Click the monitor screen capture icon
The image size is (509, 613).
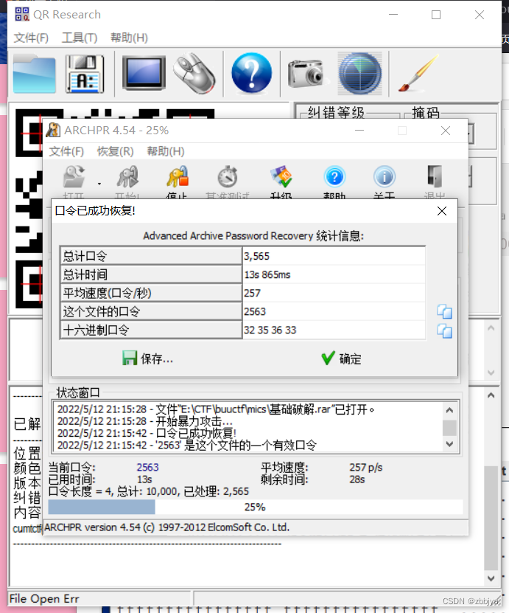pos(144,73)
